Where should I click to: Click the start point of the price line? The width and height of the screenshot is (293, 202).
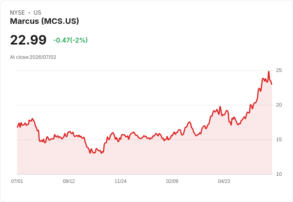[18, 127]
